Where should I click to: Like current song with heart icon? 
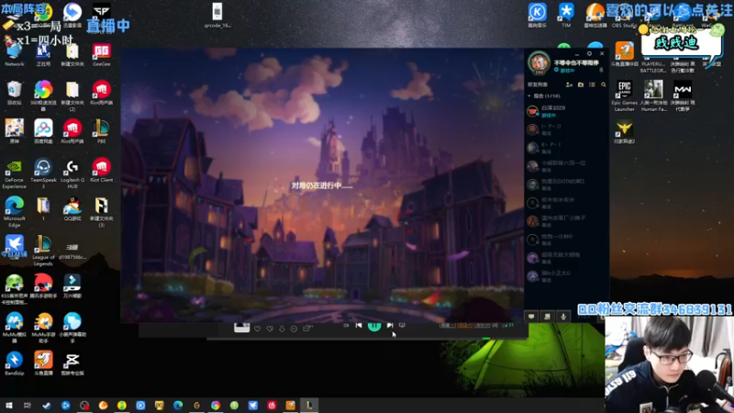(257, 329)
